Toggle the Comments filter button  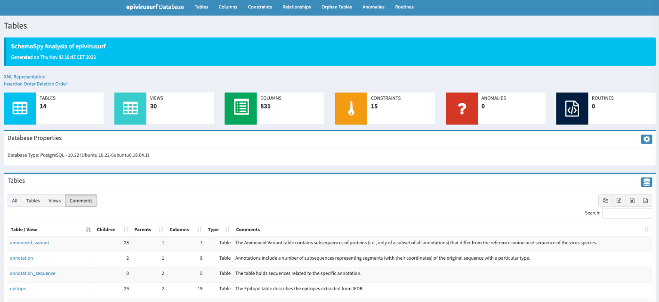pyautogui.click(x=81, y=201)
